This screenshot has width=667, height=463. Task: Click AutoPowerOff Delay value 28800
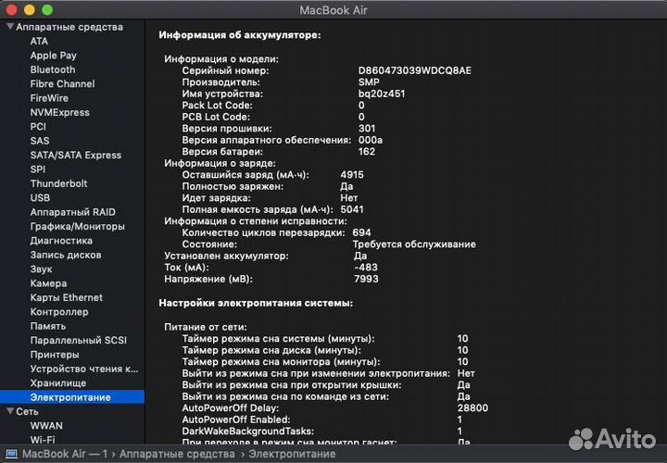tap(472, 408)
